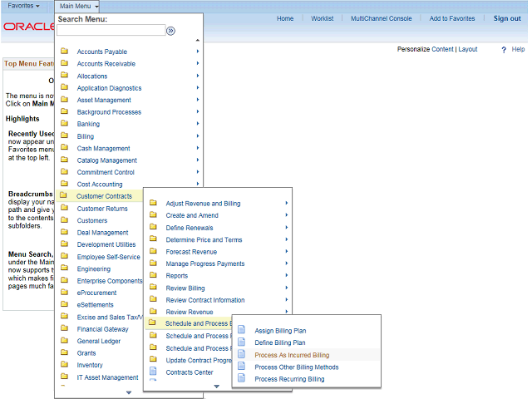Expand the Forecast Revenue submenu arrow
The width and height of the screenshot is (532, 399).
[x=287, y=252]
